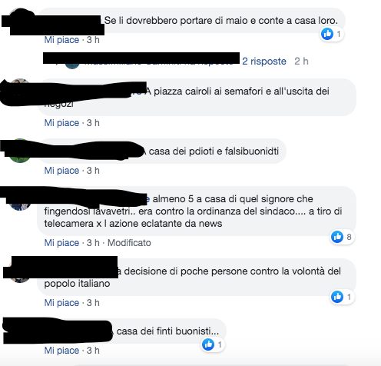
Task: Click the '3 h' timestamp under finti buonisti comment
Action: point(93,351)
